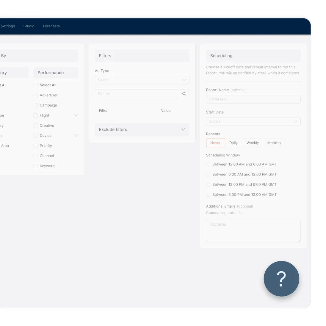Viewport: 326px width, 326px height.
Task: Enable the Channel checkbox
Action: coord(36,156)
